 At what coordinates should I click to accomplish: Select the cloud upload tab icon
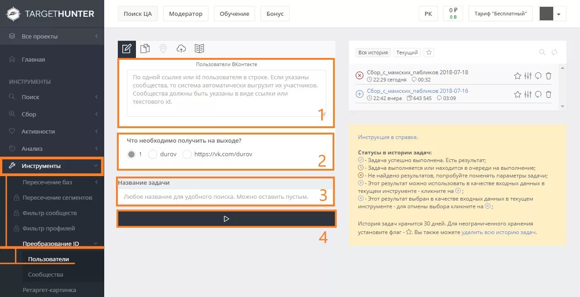[x=181, y=49]
